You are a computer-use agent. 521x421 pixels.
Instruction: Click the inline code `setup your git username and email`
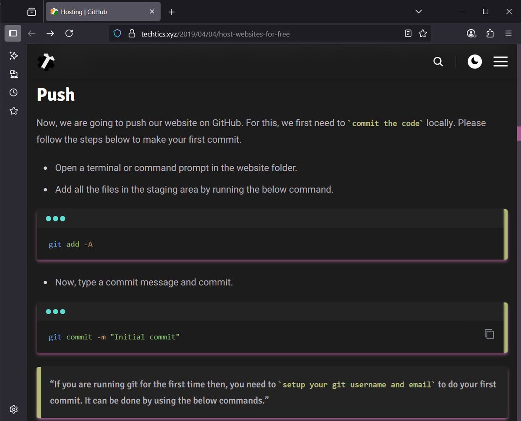pos(357,385)
